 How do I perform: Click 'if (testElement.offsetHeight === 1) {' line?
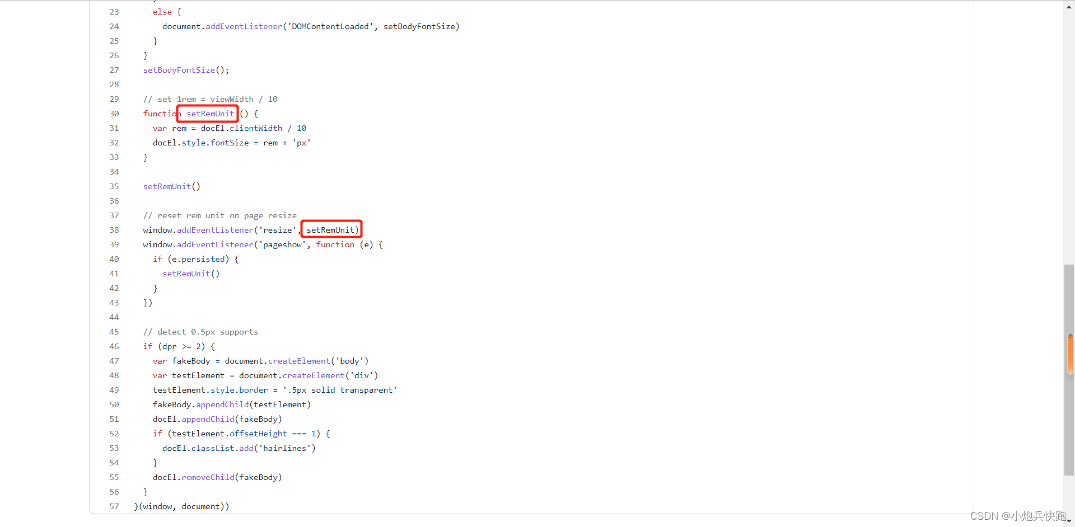[x=241, y=434]
